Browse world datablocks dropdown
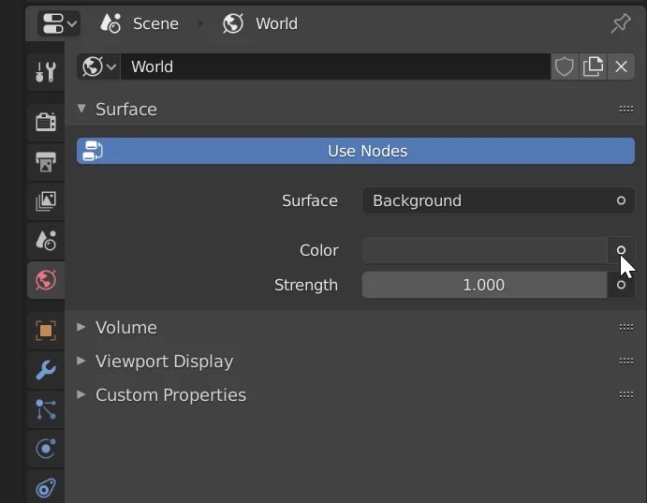Viewport: 647px width, 503px height. (x=98, y=67)
